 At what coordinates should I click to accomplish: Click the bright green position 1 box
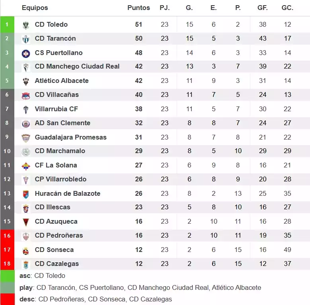click(7, 25)
